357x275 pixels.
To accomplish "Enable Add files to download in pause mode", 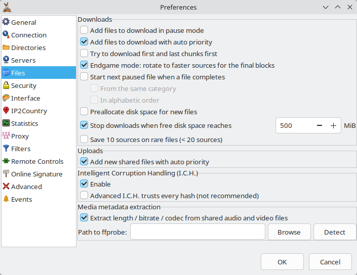I will (84, 30).
